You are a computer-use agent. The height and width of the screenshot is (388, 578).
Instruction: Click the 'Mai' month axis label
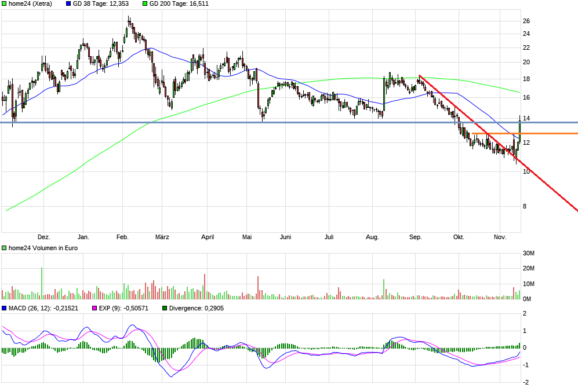coord(247,237)
